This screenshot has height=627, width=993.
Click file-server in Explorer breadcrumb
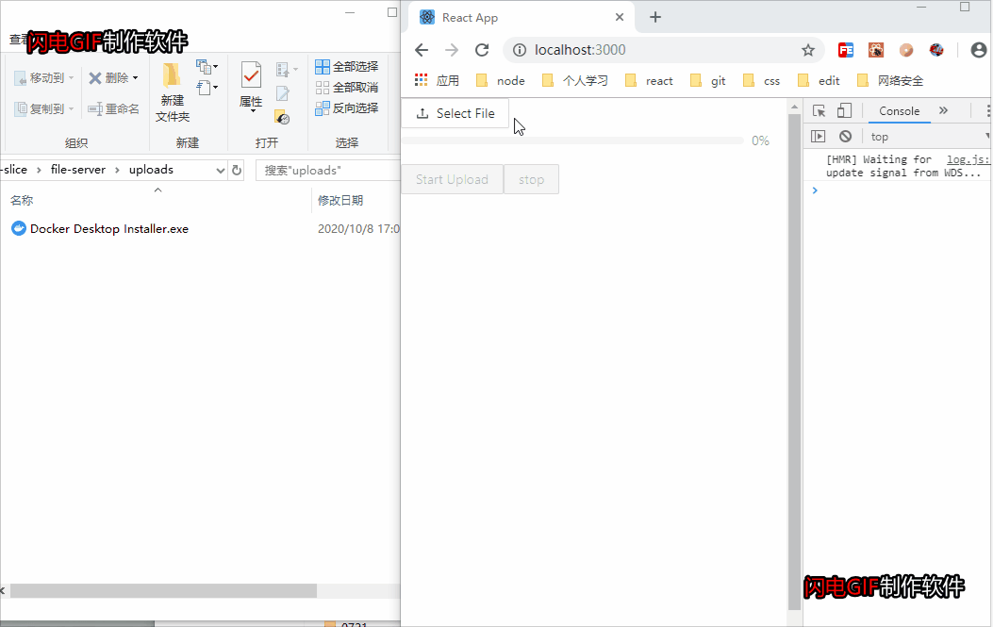[78, 170]
